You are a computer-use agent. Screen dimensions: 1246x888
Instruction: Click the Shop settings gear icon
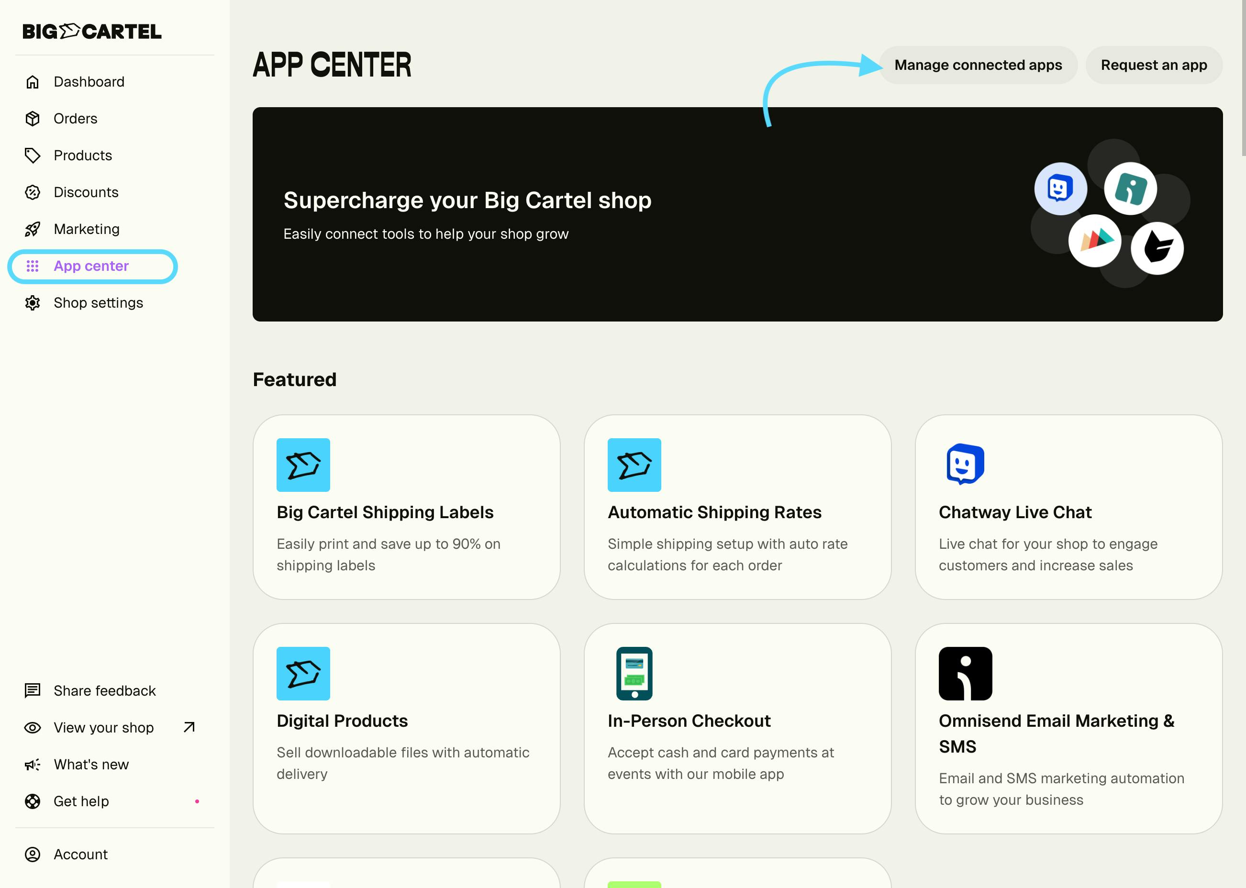pos(33,303)
